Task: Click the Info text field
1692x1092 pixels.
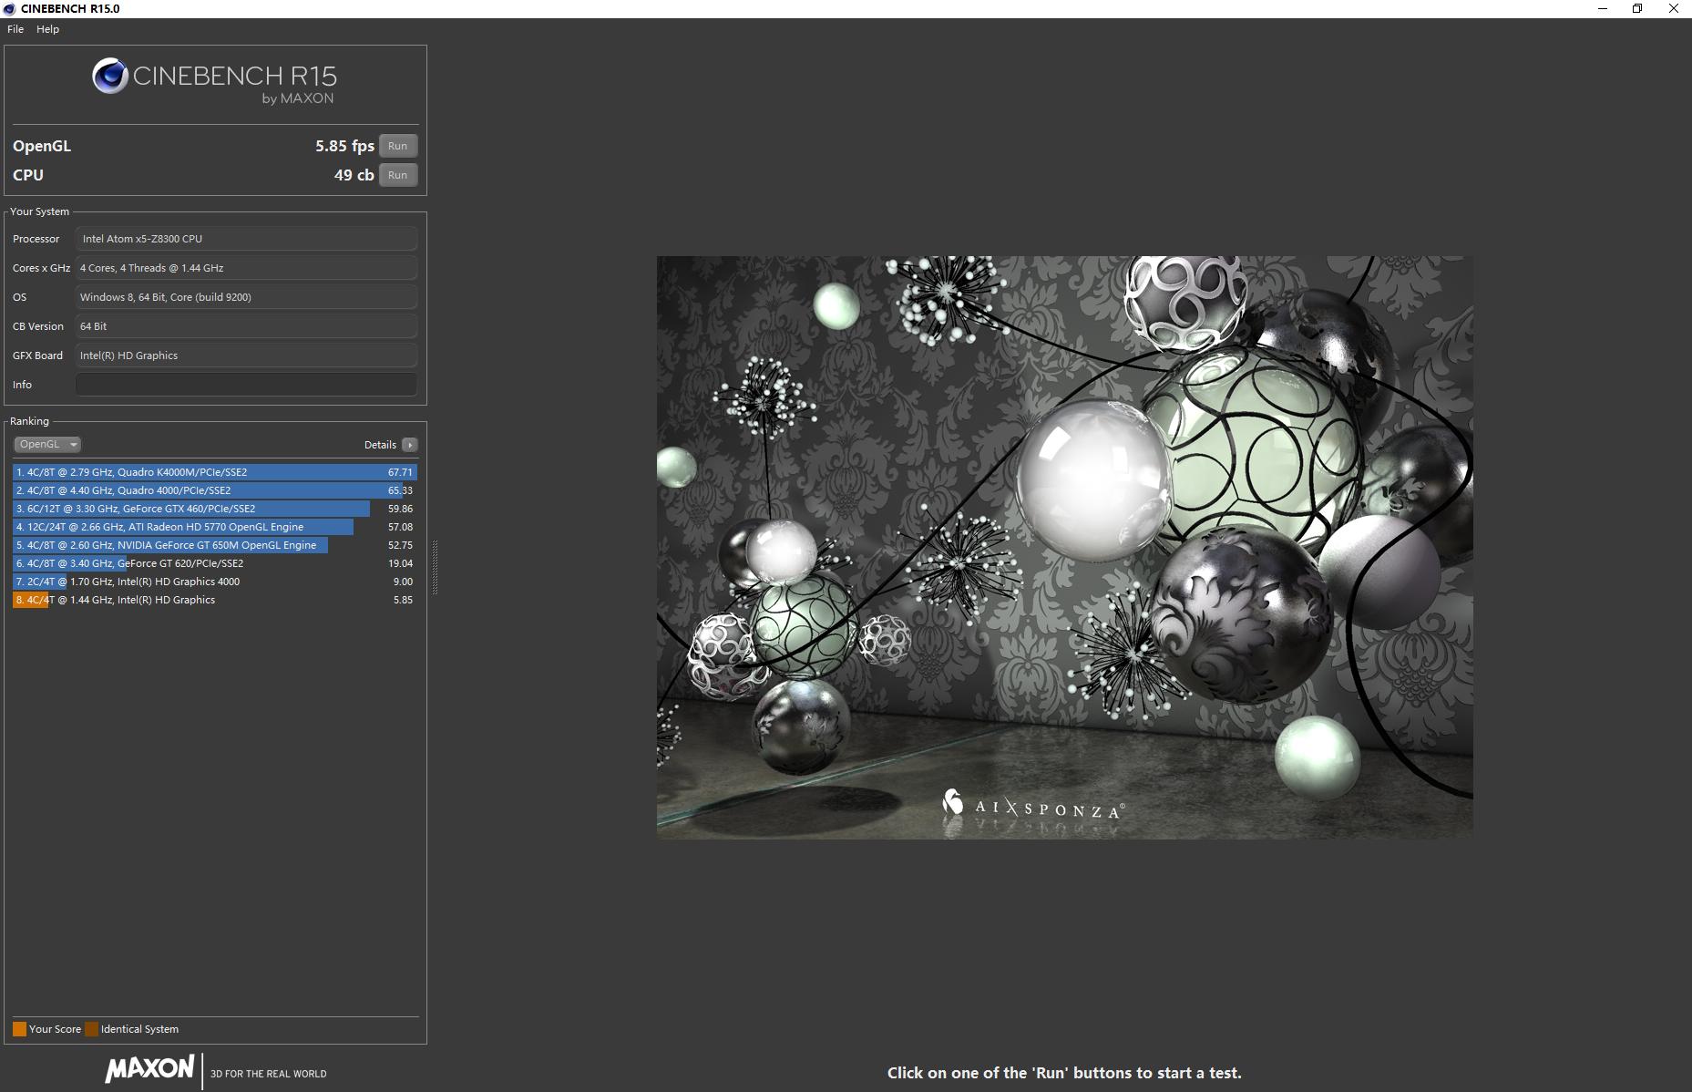Action: tap(246, 385)
